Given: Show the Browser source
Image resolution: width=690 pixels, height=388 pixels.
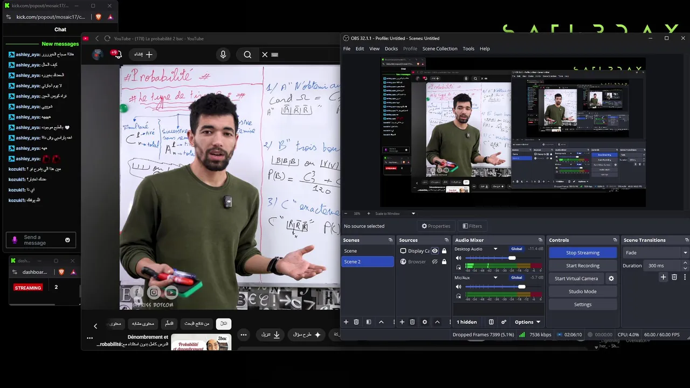Looking at the screenshot, I should (x=434, y=262).
